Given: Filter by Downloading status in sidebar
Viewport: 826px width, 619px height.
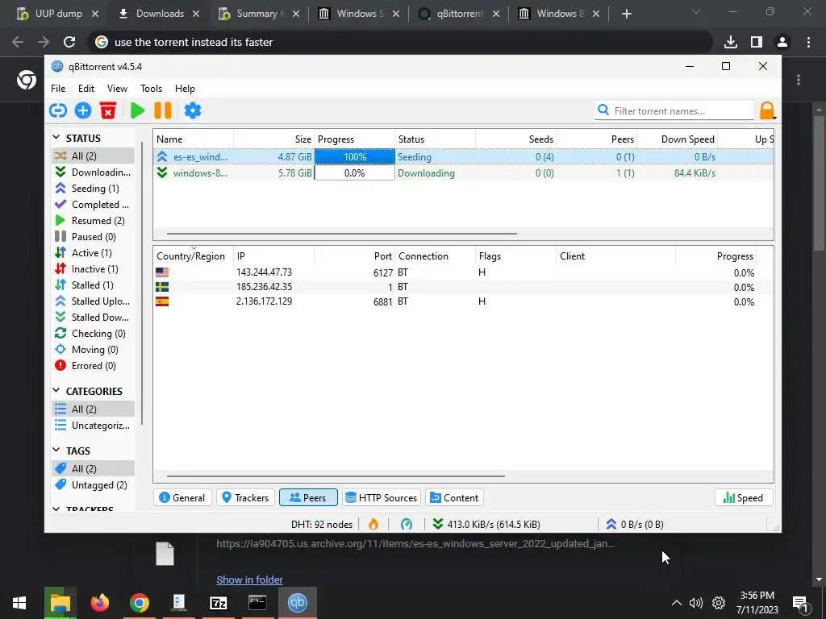Looking at the screenshot, I should tap(94, 172).
